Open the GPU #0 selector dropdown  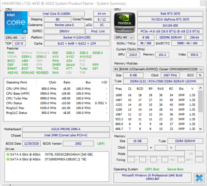(124, 37)
